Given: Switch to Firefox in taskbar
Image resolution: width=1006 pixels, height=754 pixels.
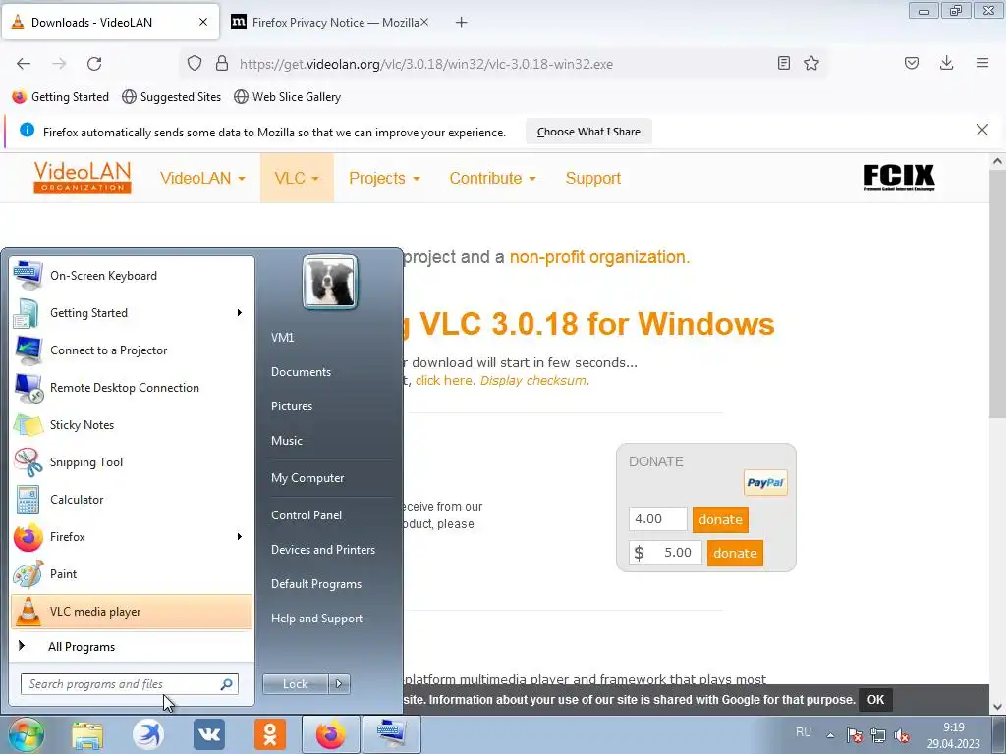Looking at the screenshot, I should (330, 734).
